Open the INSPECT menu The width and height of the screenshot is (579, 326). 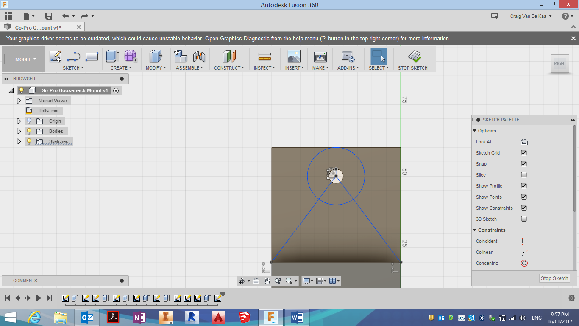point(264,68)
